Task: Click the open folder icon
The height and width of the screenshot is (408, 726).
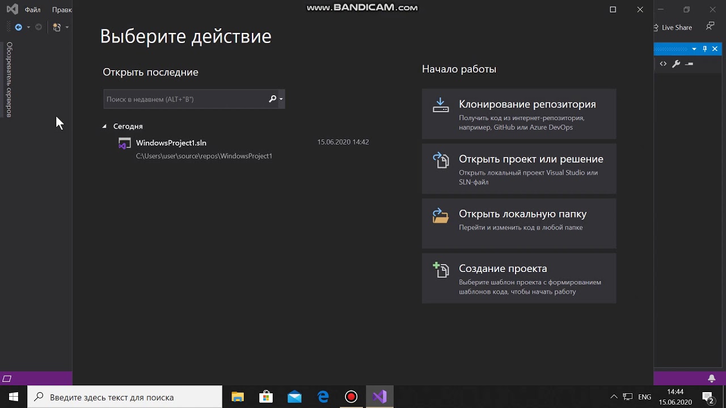Action: point(441,215)
